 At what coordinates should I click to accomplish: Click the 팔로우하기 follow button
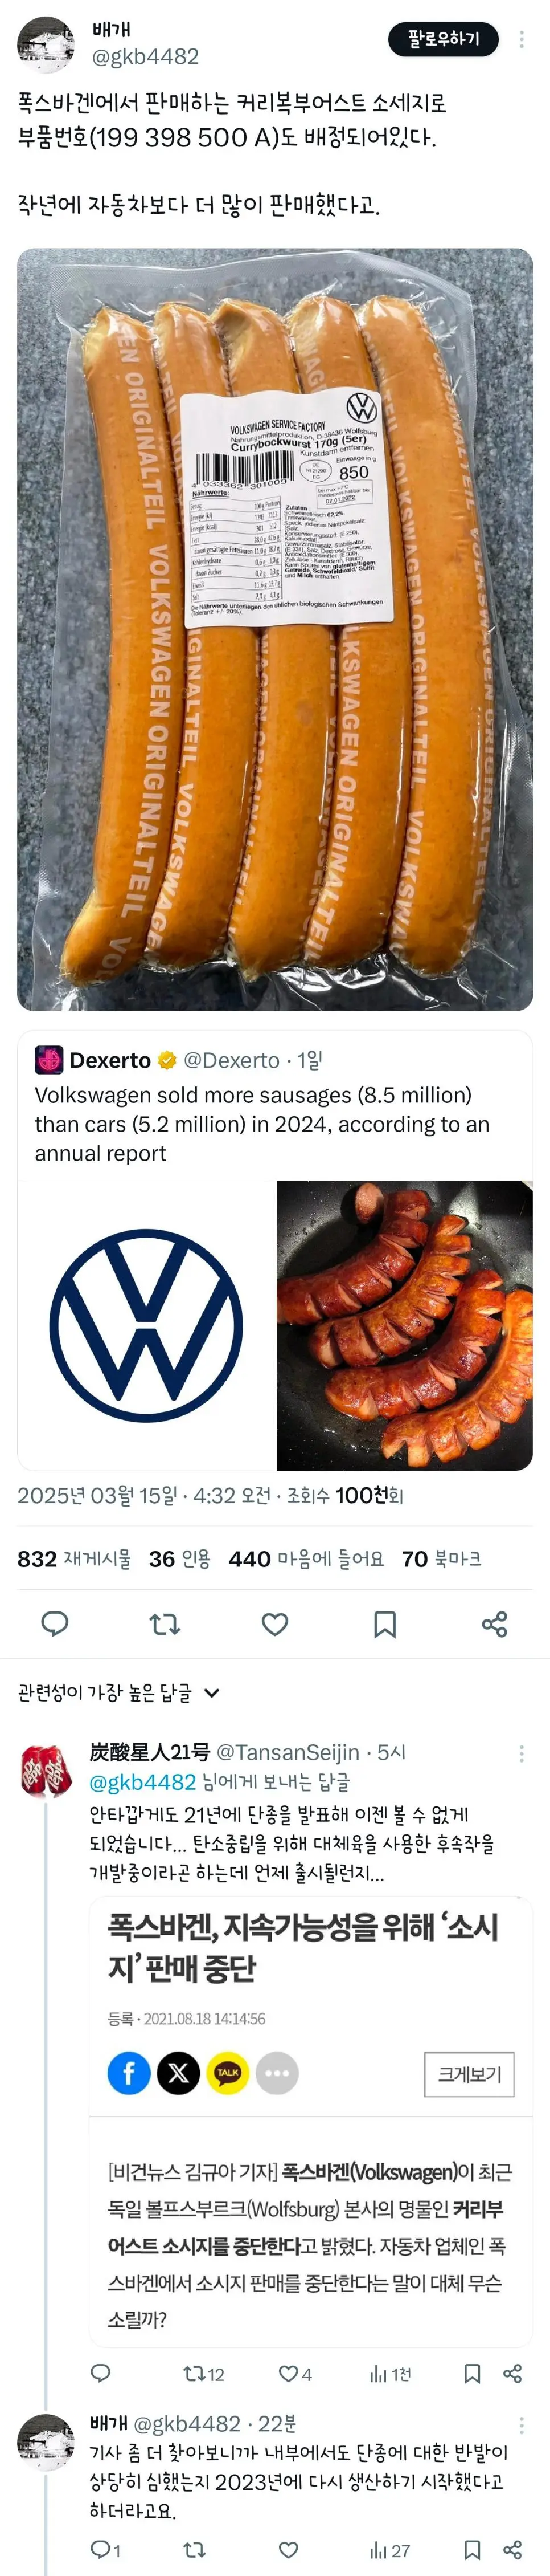[443, 39]
